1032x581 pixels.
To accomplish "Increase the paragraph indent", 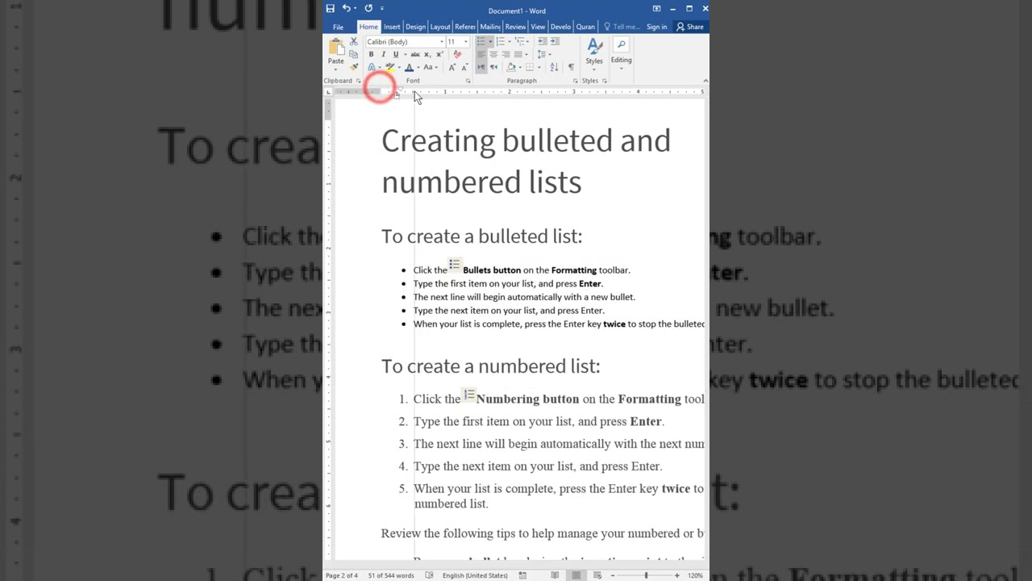I will [555, 41].
